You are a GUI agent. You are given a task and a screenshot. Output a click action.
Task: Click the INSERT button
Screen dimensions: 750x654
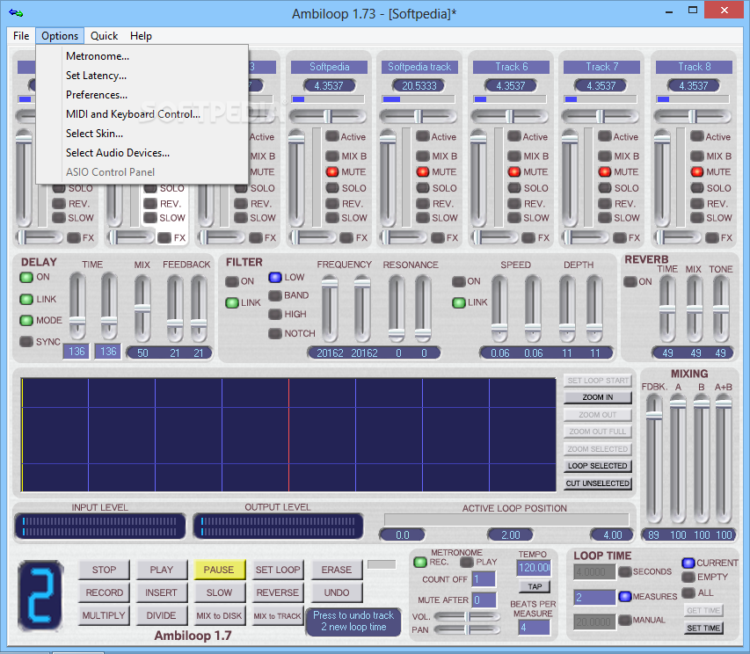pyautogui.click(x=161, y=592)
